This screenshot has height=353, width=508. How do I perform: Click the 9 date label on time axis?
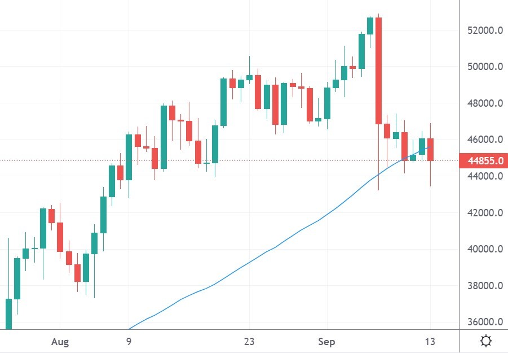[x=129, y=342]
